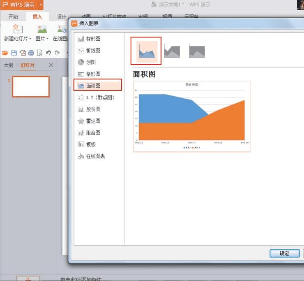Image resolution: width=304 pixels, height=281 pixels.
Task: Open the 插入 ribbon tab
Action: pyautogui.click(x=37, y=17)
